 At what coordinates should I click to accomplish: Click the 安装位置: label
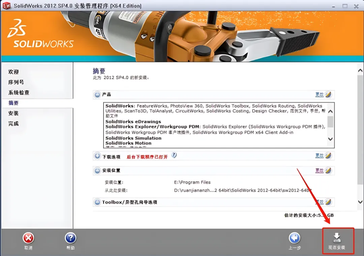pos(114,182)
